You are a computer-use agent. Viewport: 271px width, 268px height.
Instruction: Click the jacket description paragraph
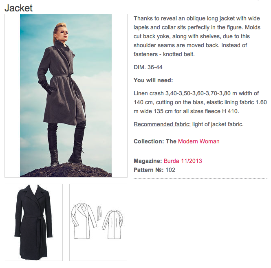[197, 36]
